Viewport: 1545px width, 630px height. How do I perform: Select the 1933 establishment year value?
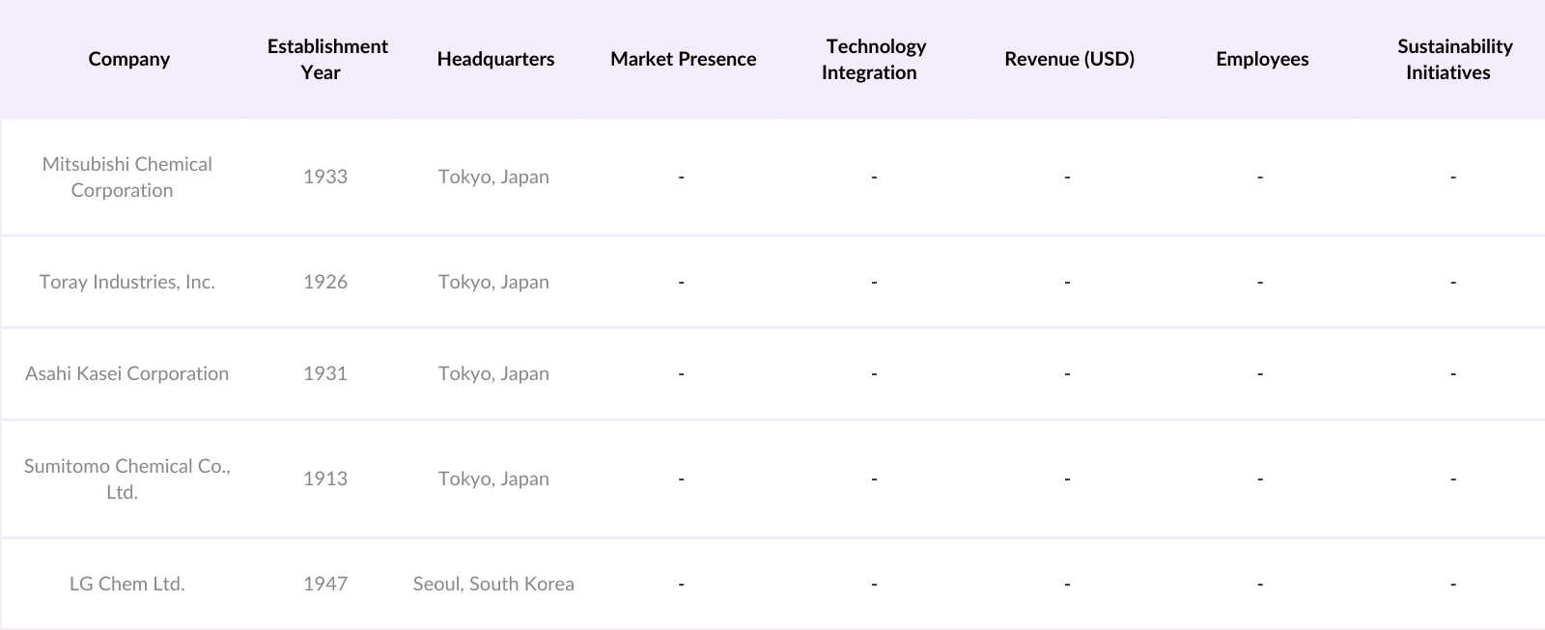click(x=325, y=177)
